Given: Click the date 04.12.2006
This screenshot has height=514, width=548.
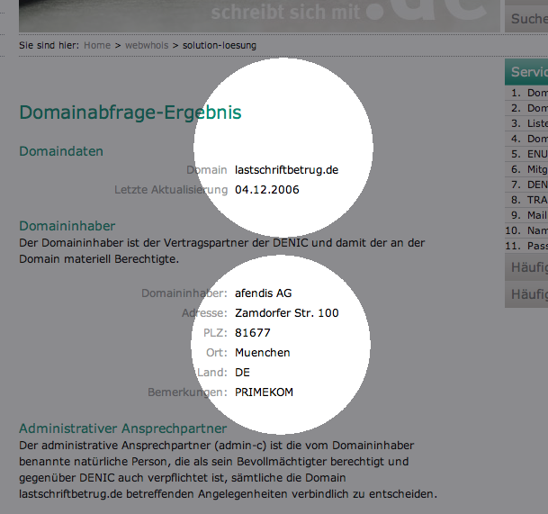Looking at the screenshot, I should tap(267, 190).
